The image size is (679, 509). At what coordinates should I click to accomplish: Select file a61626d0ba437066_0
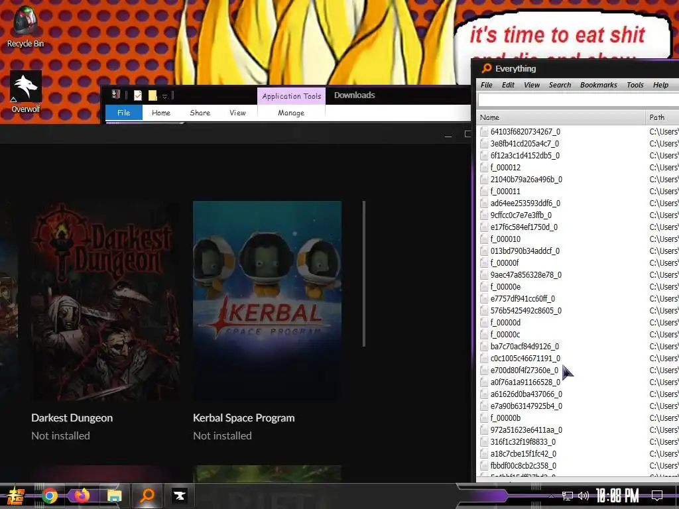click(x=526, y=394)
